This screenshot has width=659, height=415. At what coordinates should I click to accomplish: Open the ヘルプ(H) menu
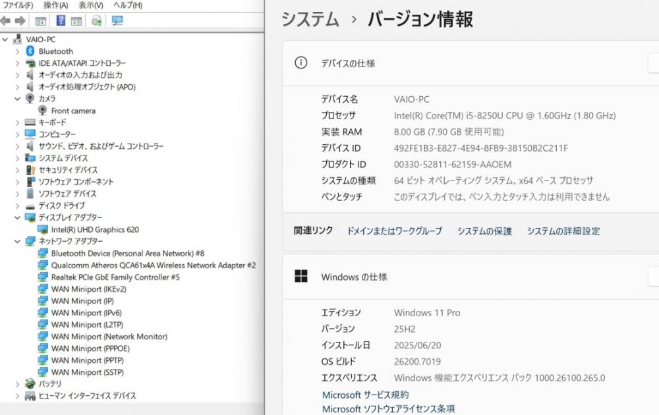128,5
